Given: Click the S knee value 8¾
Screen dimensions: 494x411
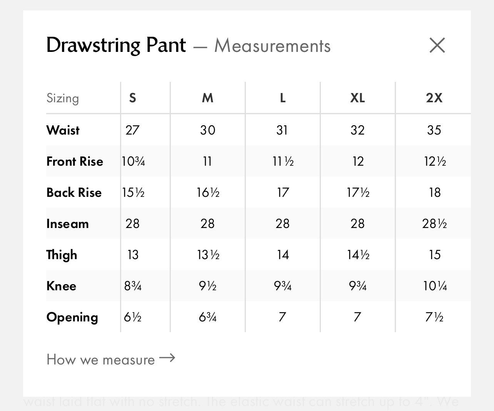Looking at the screenshot, I should coord(133,286).
